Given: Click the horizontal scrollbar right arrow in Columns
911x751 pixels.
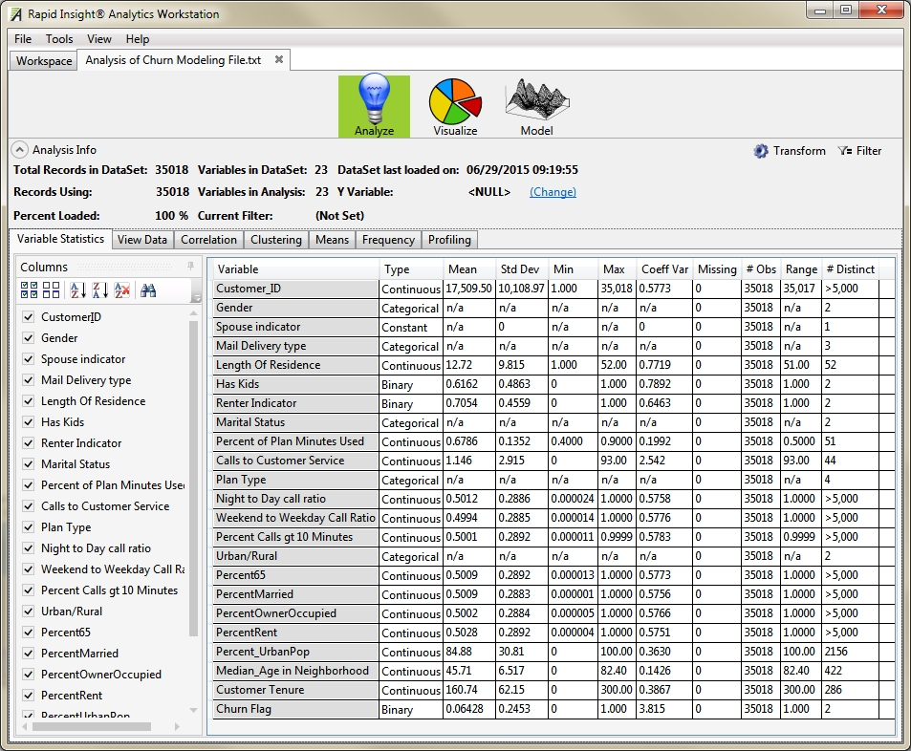Looking at the screenshot, I should pyautogui.click(x=177, y=726).
